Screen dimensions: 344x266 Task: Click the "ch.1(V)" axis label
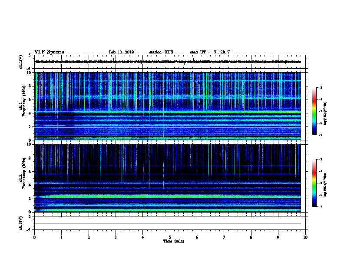[x=20, y=62]
